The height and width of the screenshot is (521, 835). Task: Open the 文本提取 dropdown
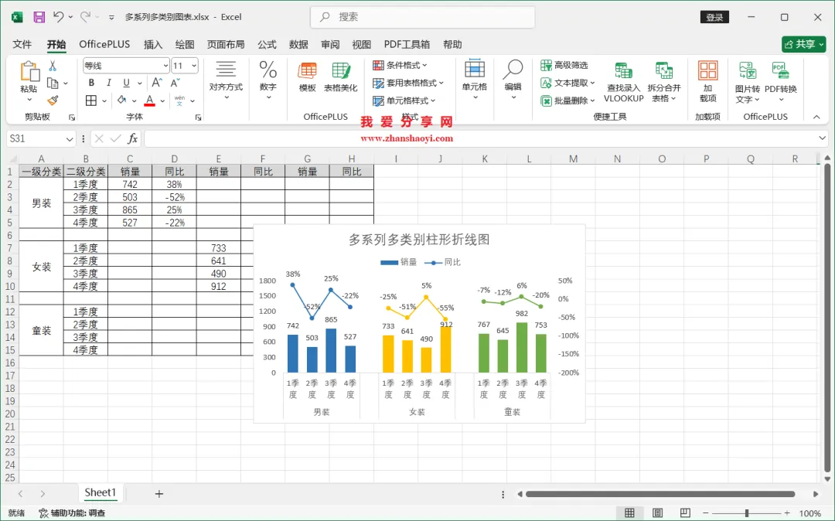tap(567, 83)
